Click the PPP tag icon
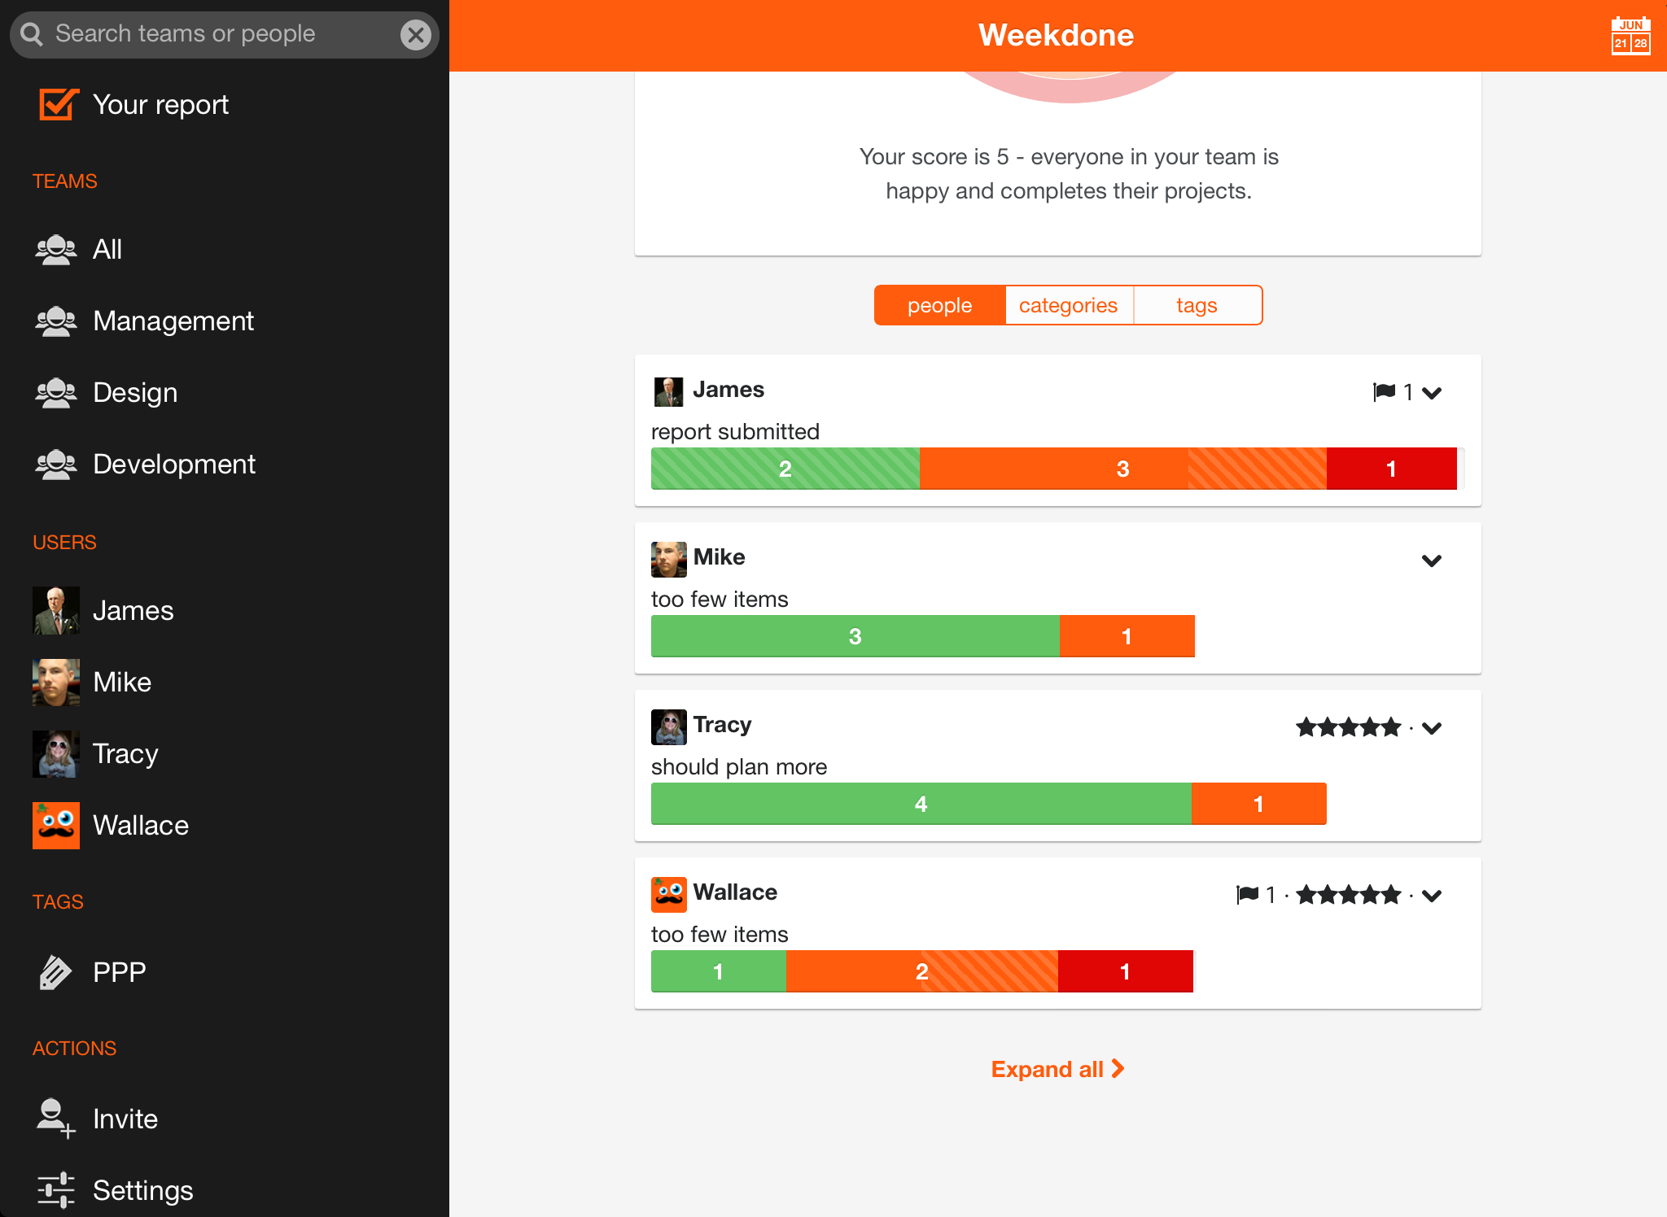This screenshot has width=1667, height=1217. [x=55, y=970]
